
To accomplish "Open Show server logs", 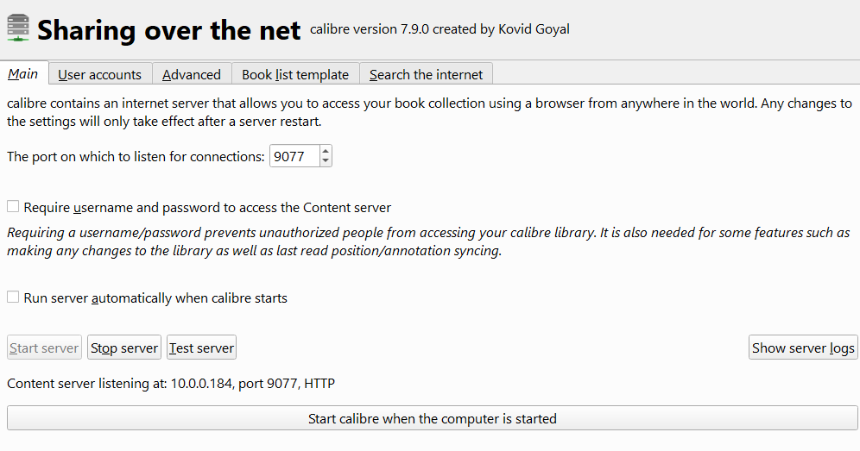I will [803, 348].
